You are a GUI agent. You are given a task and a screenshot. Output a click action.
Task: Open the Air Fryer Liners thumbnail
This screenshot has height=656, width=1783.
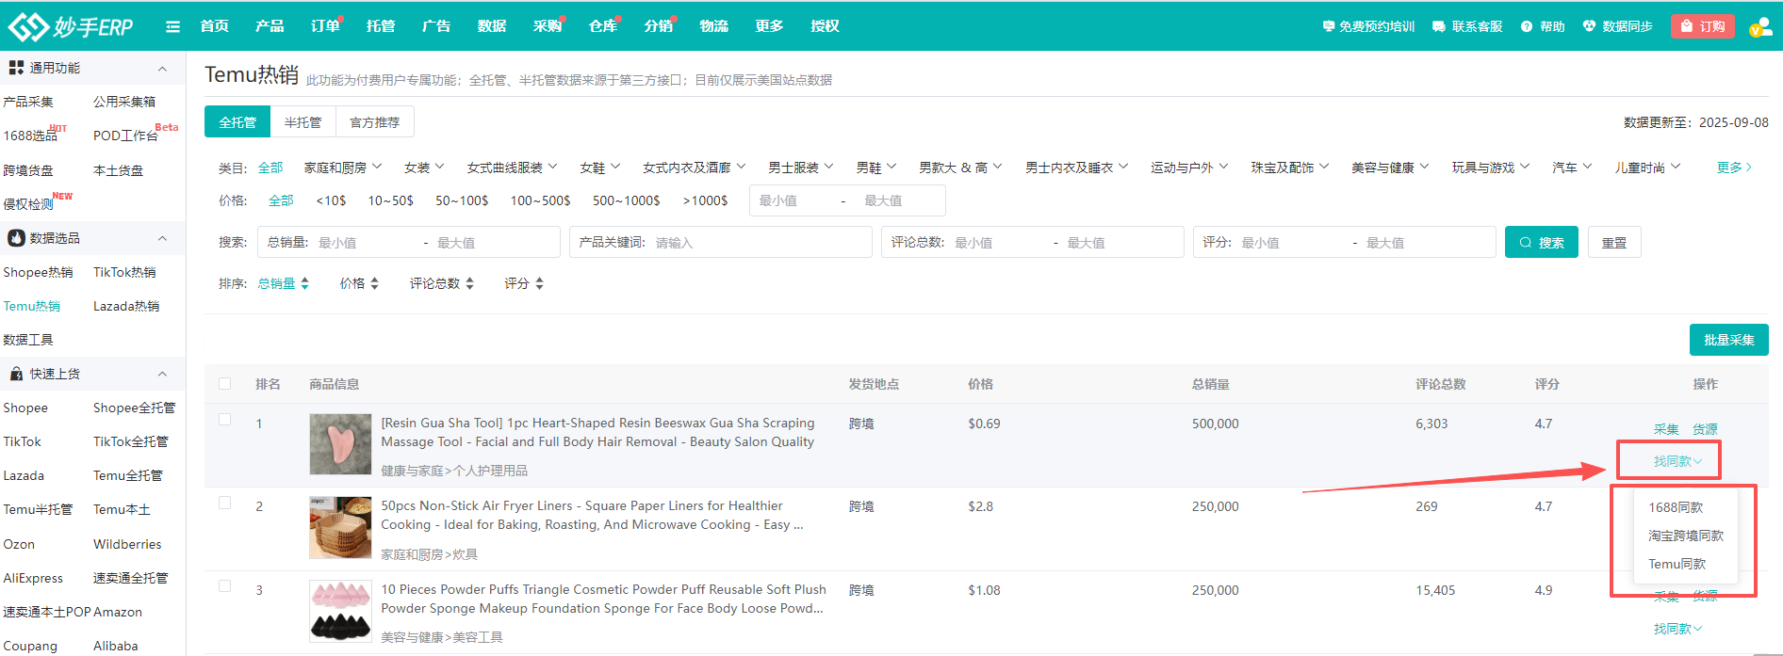coord(340,527)
